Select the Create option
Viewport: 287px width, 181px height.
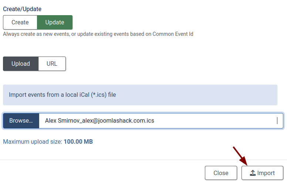[20, 22]
